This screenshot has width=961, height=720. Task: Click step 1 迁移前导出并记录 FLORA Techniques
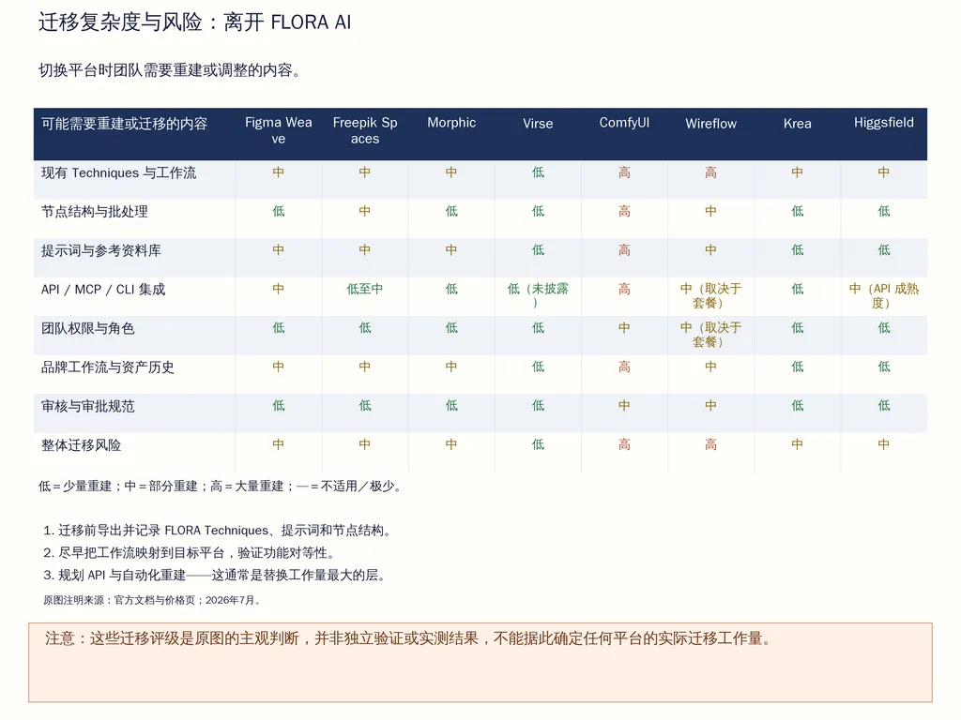218,531
